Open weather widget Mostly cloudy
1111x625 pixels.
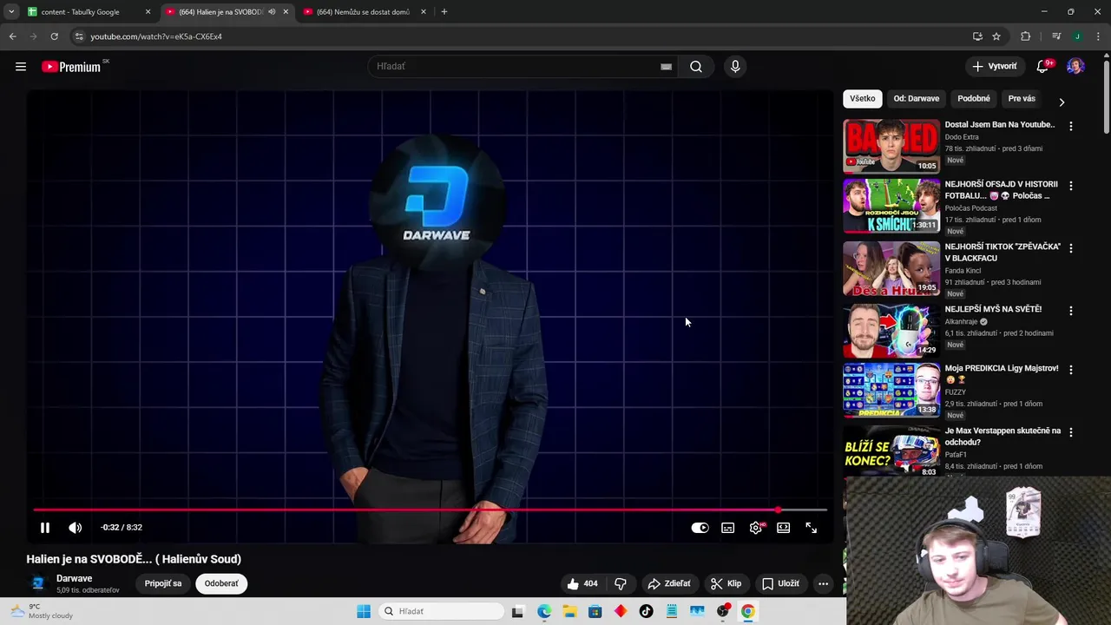tap(42, 611)
